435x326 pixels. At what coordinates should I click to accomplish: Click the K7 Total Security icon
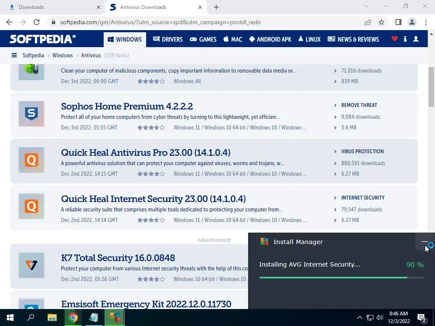[x=31, y=265]
